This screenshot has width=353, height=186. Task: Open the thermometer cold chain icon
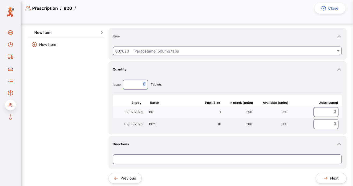(x=10, y=117)
